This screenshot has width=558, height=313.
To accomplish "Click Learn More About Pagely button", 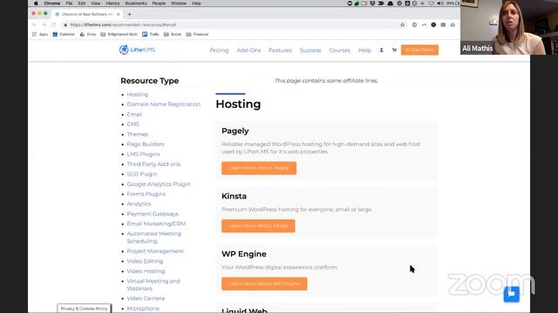I will tap(259, 168).
